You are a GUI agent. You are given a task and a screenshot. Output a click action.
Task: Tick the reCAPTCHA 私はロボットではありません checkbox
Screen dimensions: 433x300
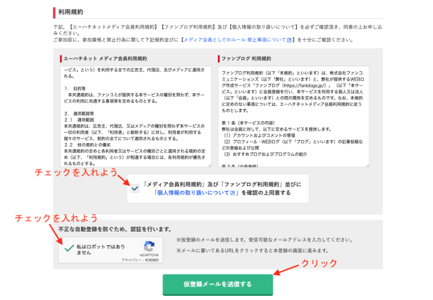pos(69,249)
